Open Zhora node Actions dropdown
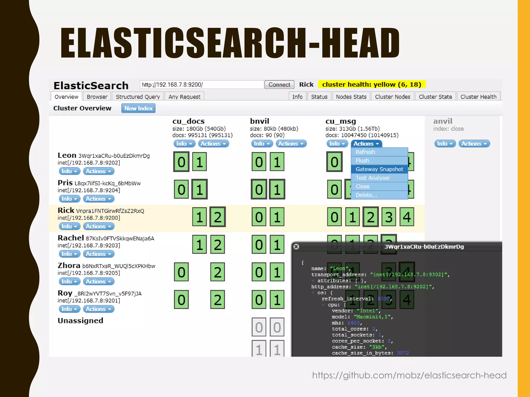 99,282
